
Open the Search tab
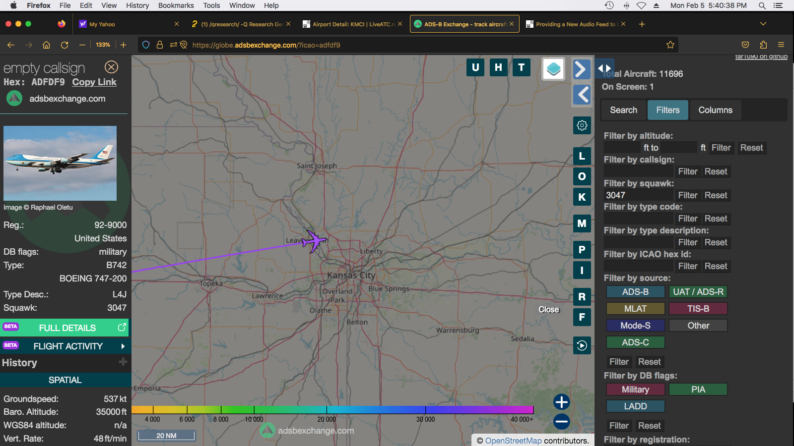click(x=623, y=110)
